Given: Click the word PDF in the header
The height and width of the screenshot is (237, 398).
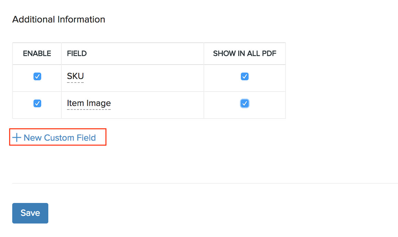Looking at the screenshot, I should [269, 54].
